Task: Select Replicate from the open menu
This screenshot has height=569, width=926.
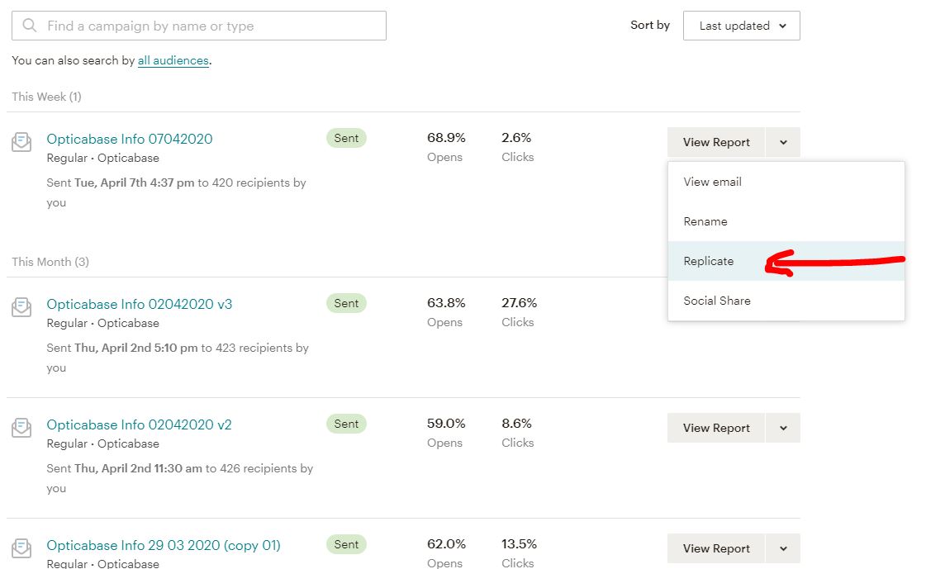Action: (708, 261)
